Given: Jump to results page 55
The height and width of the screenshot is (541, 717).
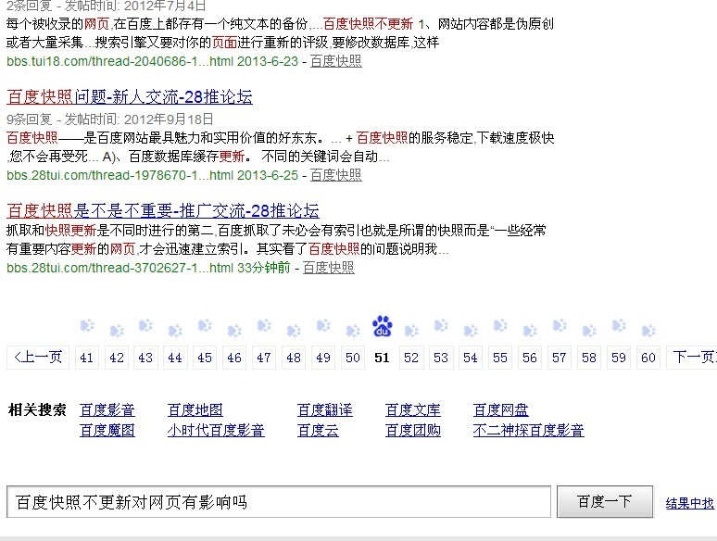Looking at the screenshot, I should pos(500,358).
